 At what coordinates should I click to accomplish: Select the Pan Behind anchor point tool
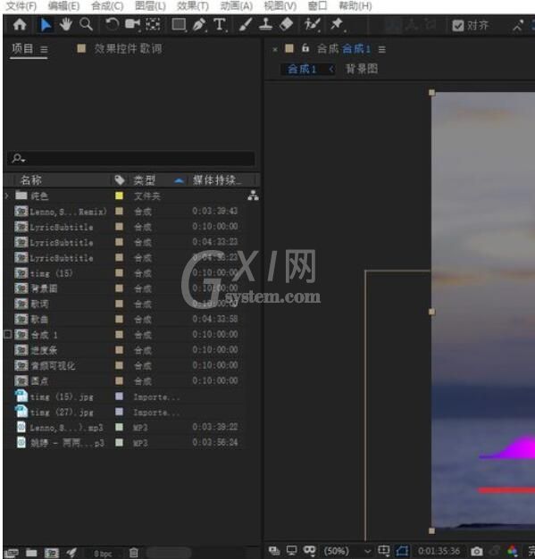(153, 25)
